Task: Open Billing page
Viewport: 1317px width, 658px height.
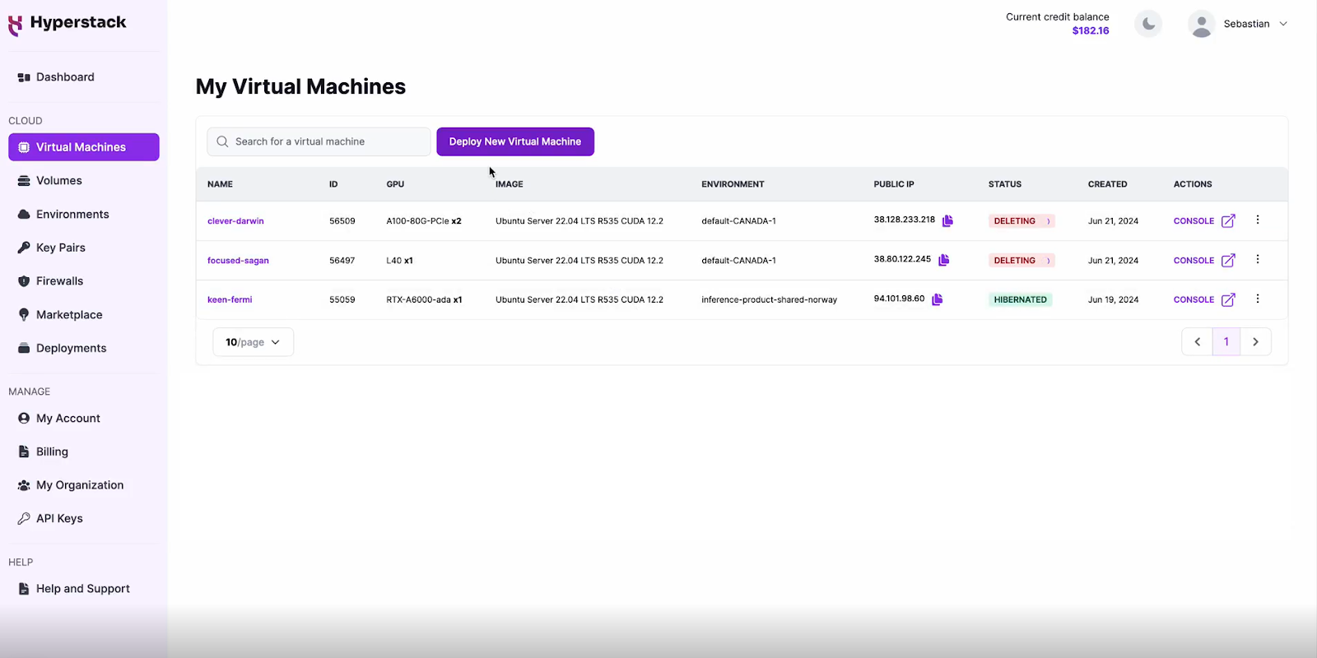Action: coord(83,452)
